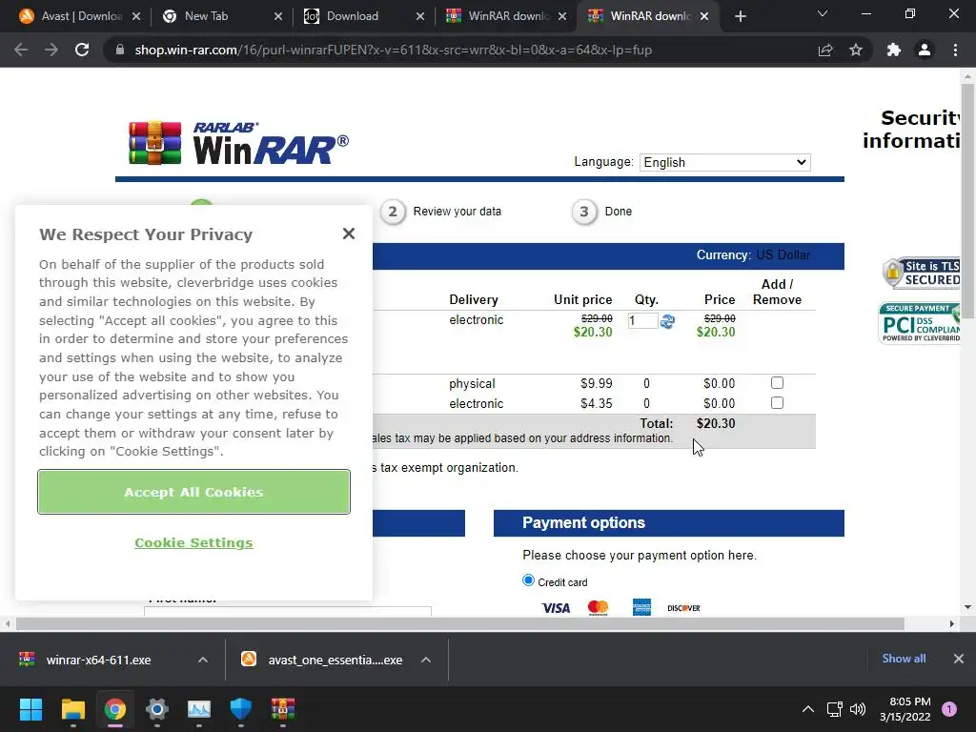
Task: Click the PCI DSS compliant badge
Action: 920,323
